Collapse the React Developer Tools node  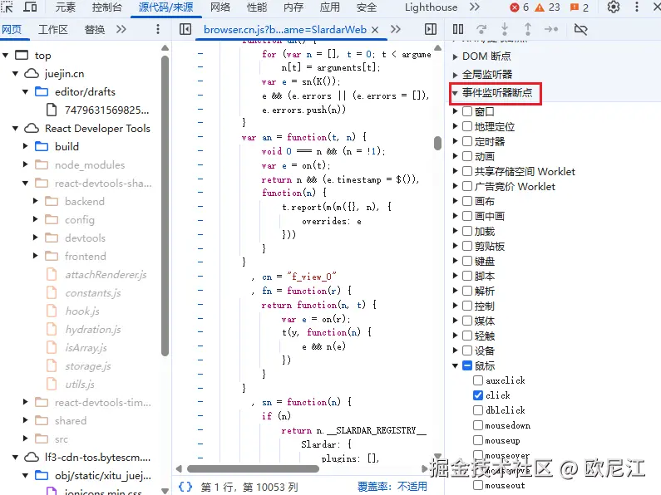pos(16,129)
